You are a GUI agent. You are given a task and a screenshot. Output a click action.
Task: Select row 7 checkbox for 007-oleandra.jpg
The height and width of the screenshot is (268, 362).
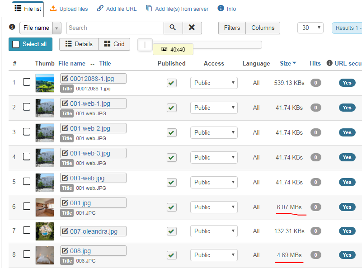[x=27, y=230]
